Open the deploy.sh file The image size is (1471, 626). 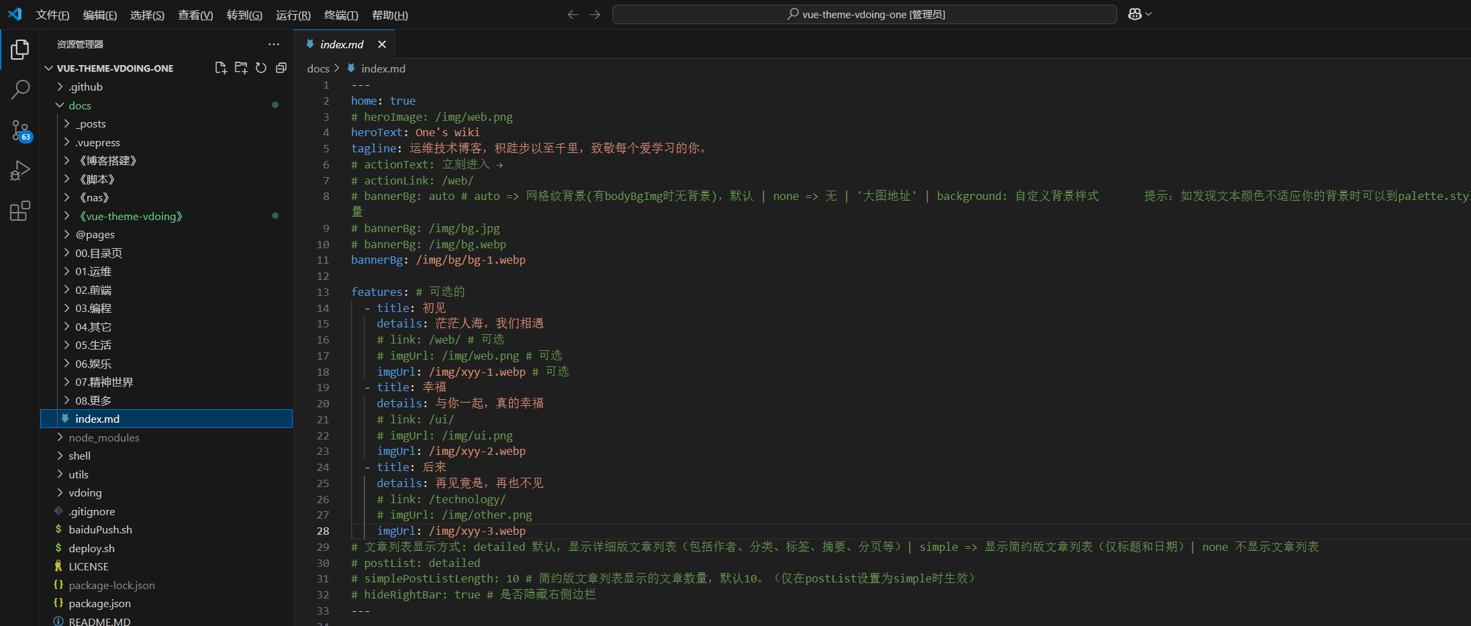click(167, 548)
